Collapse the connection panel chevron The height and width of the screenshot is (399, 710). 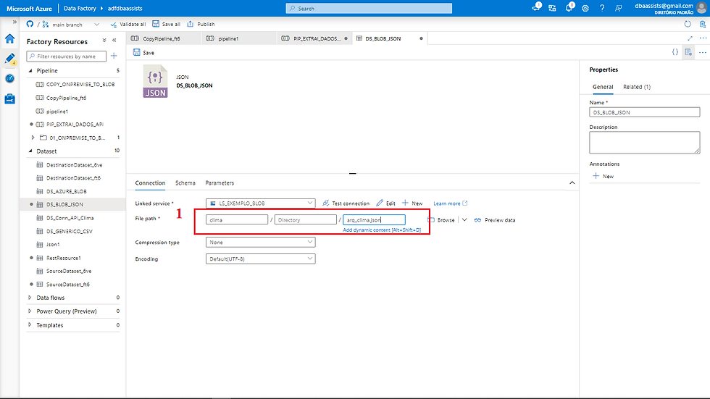pyautogui.click(x=572, y=182)
